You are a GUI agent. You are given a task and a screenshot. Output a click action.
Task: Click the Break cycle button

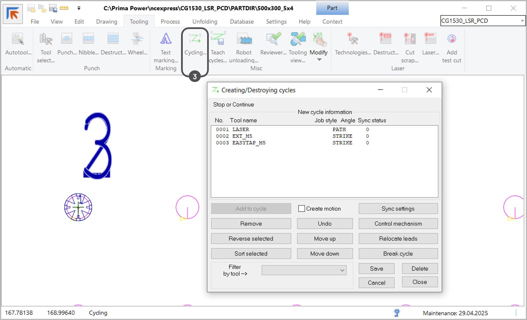pyautogui.click(x=398, y=254)
